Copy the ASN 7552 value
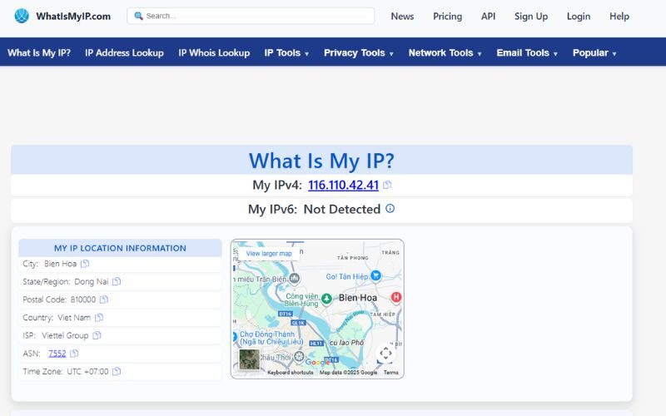The width and height of the screenshot is (666, 416). coord(74,353)
